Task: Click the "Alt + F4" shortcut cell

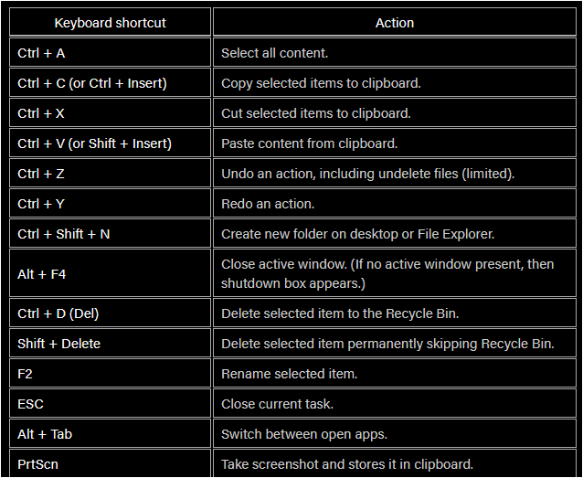Action: click(x=41, y=273)
